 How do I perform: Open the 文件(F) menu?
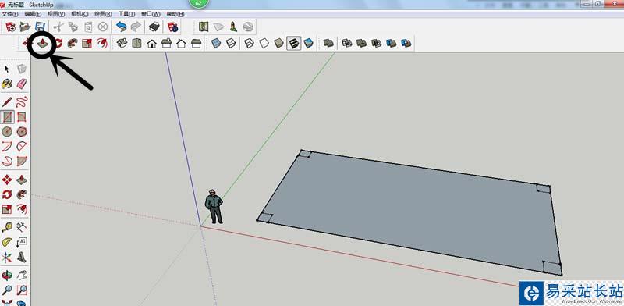coord(9,14)
